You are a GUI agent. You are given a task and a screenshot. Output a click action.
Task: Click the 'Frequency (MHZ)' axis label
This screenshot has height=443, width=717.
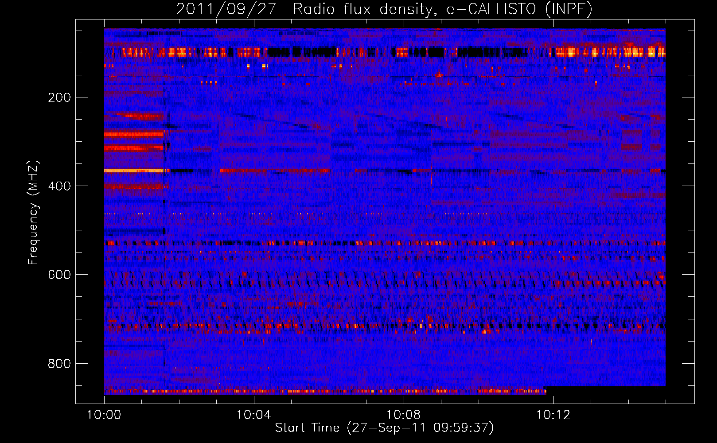click(33, 213)
